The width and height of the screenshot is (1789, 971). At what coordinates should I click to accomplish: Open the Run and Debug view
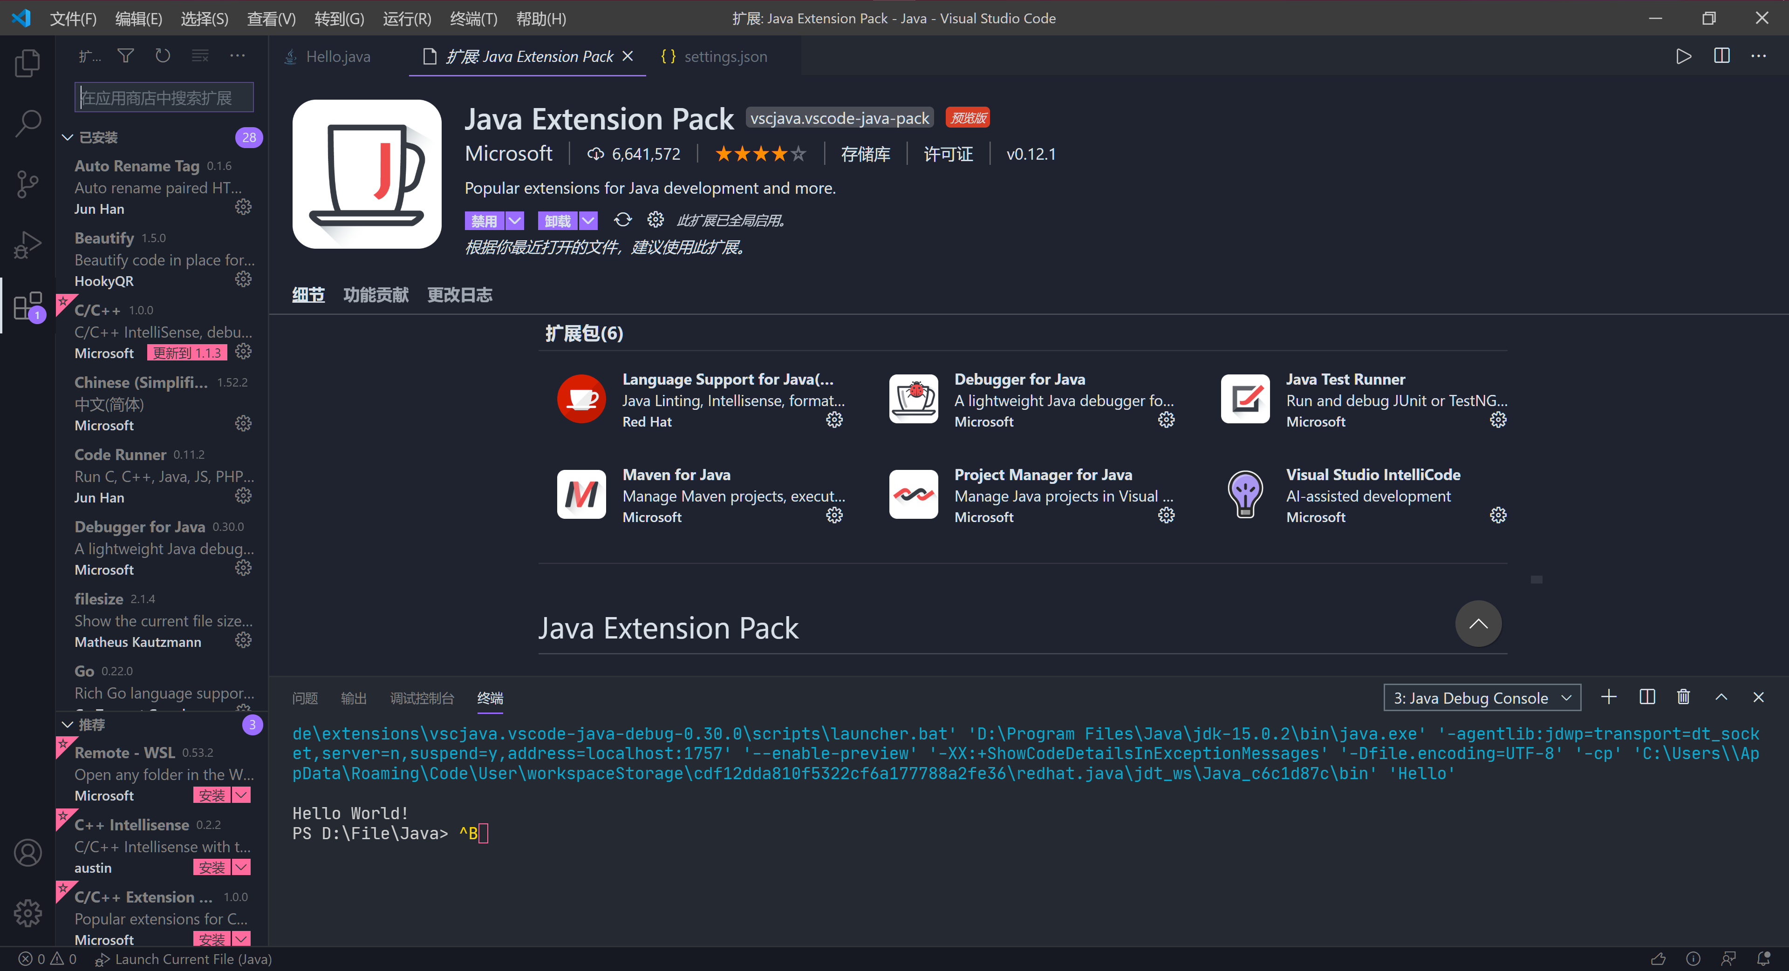28,244
